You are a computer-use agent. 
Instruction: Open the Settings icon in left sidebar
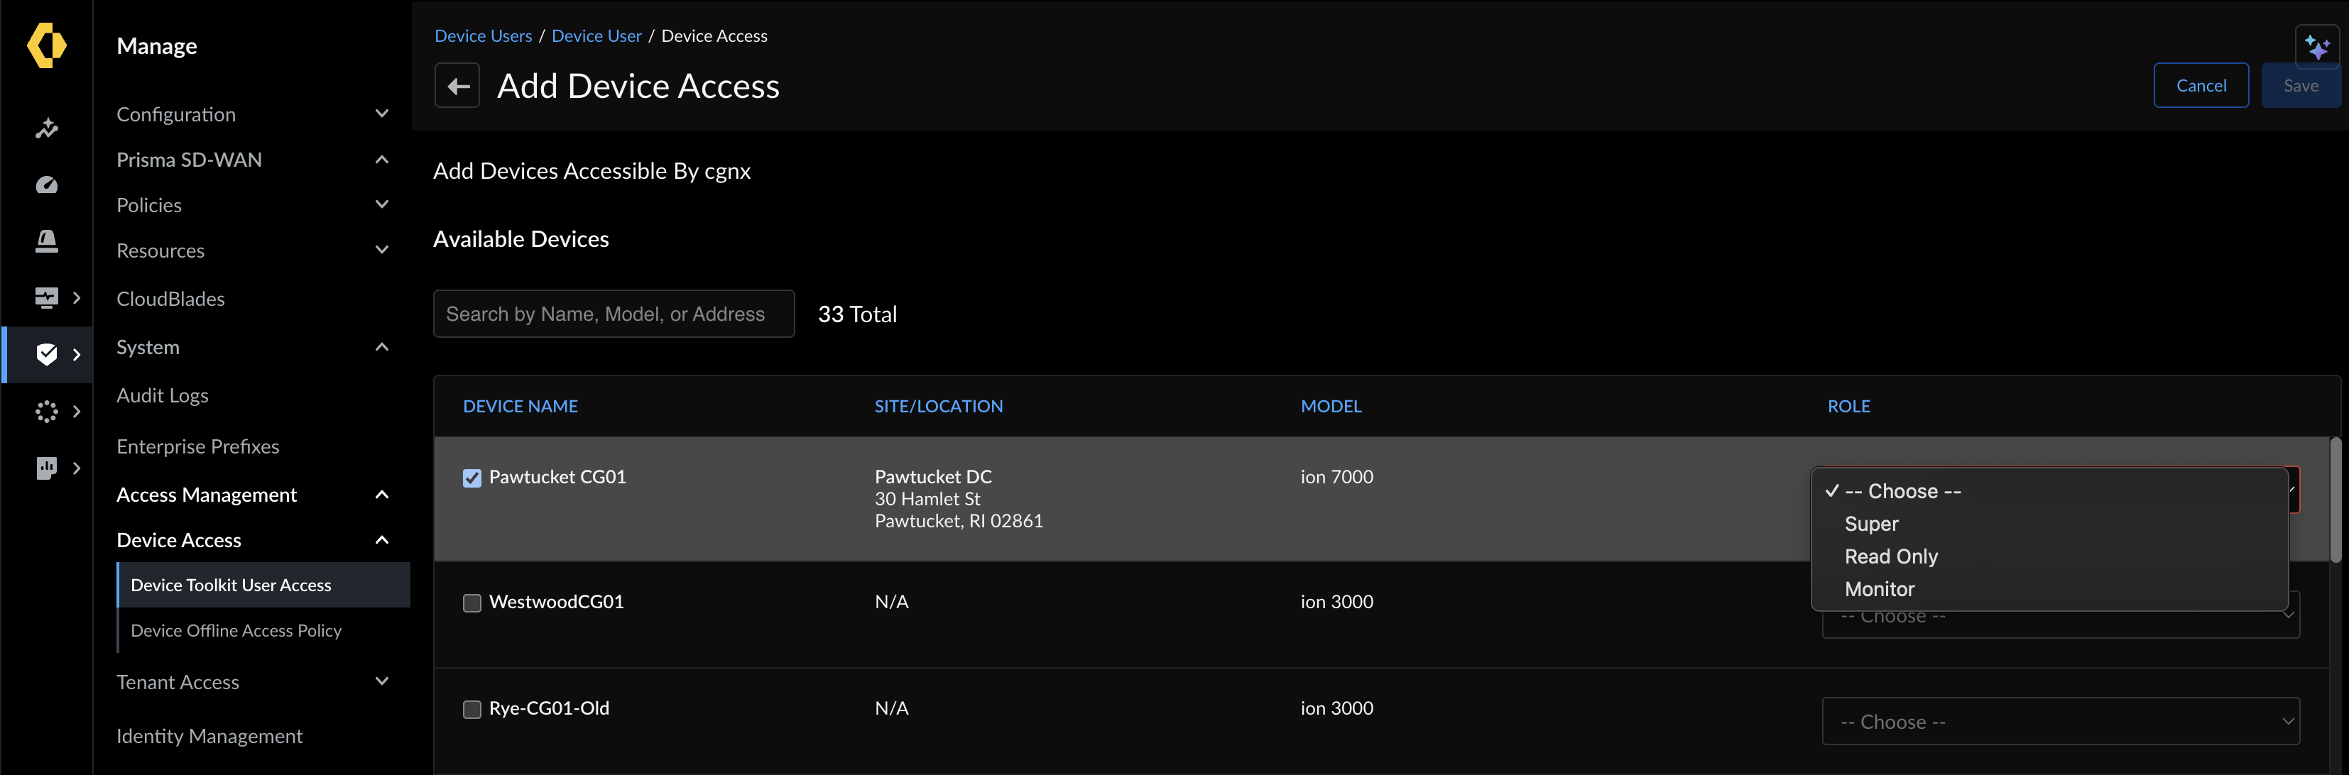[45, 411]
